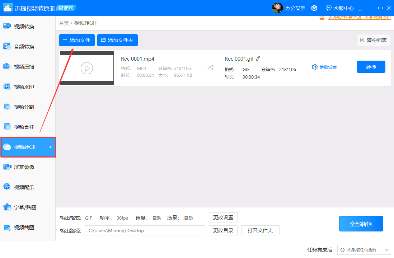Open the 不采取任何操作 dropdown
Viewport: 394px width, 258px height.
365,250
